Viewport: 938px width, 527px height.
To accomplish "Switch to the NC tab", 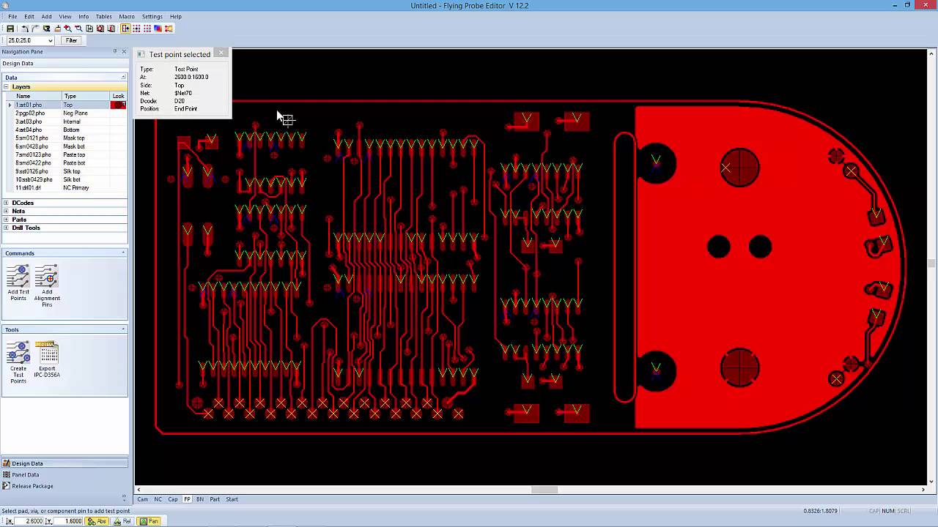I will (x=158, y=499).
